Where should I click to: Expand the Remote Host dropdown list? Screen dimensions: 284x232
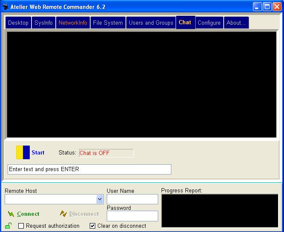[99, 199]
